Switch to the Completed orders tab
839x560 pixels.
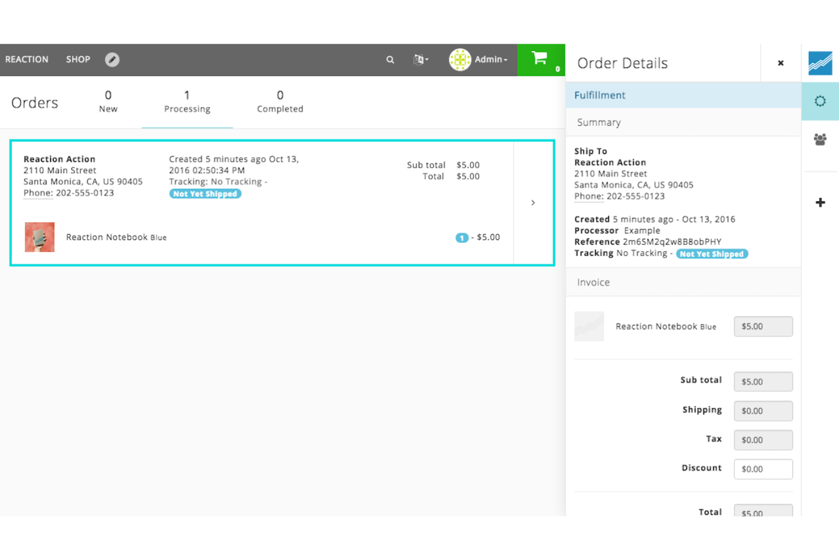point(280,102)
